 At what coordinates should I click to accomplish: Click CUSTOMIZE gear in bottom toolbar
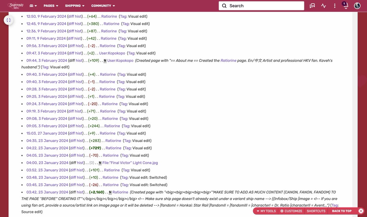291,211
